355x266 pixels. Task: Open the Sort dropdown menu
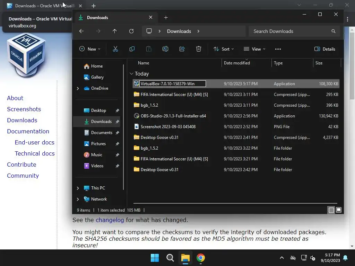pyautogui.click(x=224, y=49)
